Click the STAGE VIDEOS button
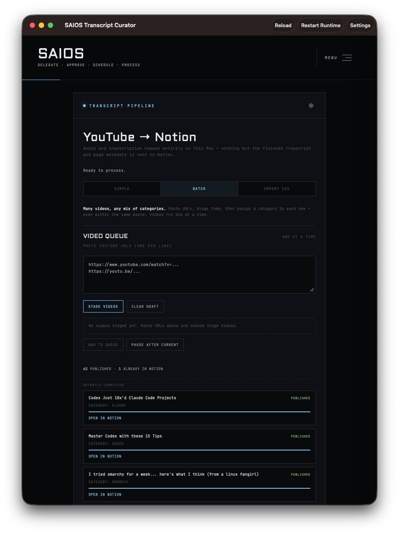 (x=103, y=307)
